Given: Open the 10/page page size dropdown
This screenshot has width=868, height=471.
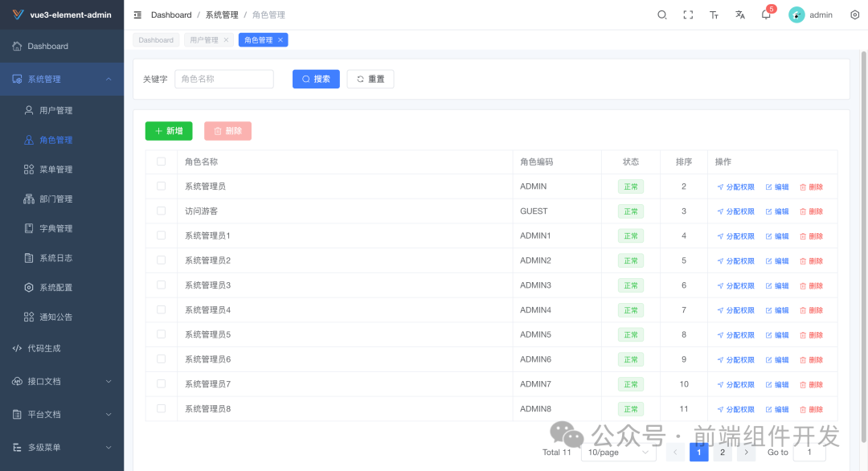Looking at the screenshot, I should point(617,453).
